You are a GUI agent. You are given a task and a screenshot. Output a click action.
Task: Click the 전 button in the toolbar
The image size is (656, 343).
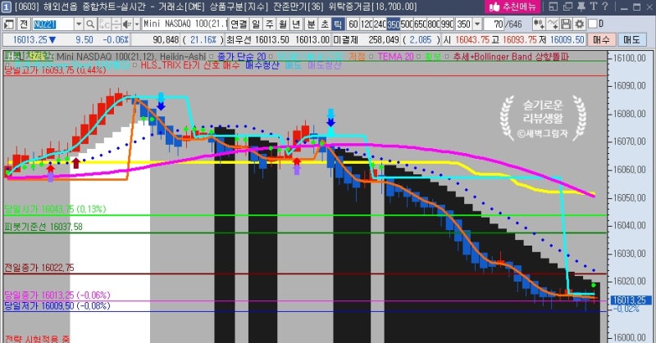(24, 25)
